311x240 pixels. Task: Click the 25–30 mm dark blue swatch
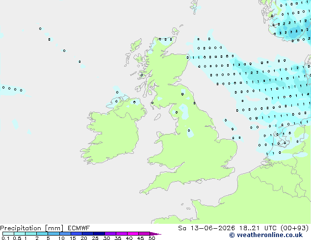(99, 234)
